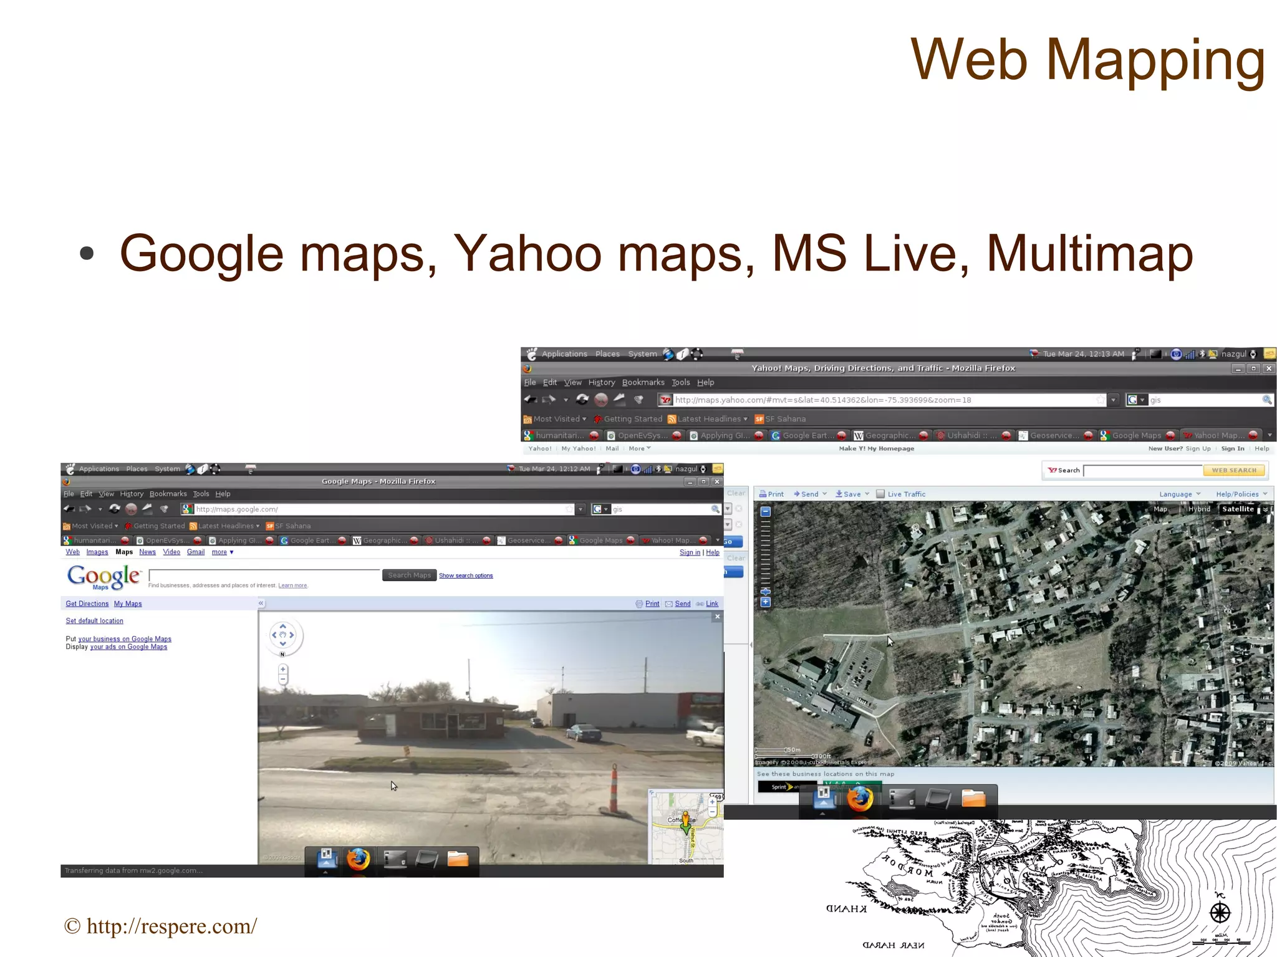The image size is (1277, 957).
Task: Close the Street View panel X
Action: [717, 616]
